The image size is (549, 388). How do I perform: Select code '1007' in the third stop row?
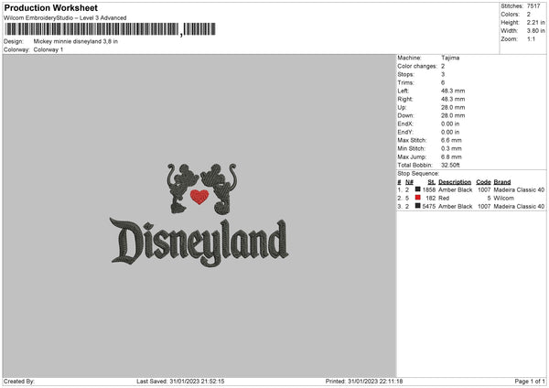click(484, 207)
